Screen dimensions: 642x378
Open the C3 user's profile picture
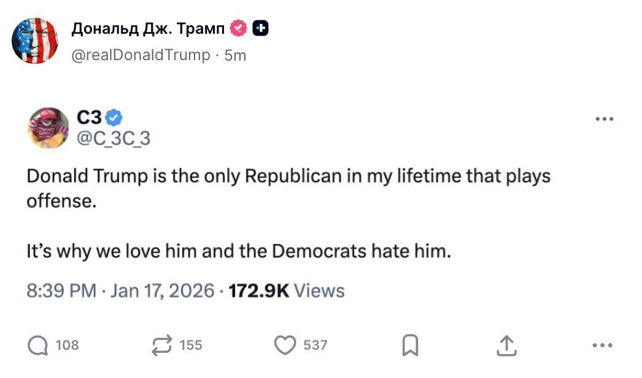click(48, 128)
